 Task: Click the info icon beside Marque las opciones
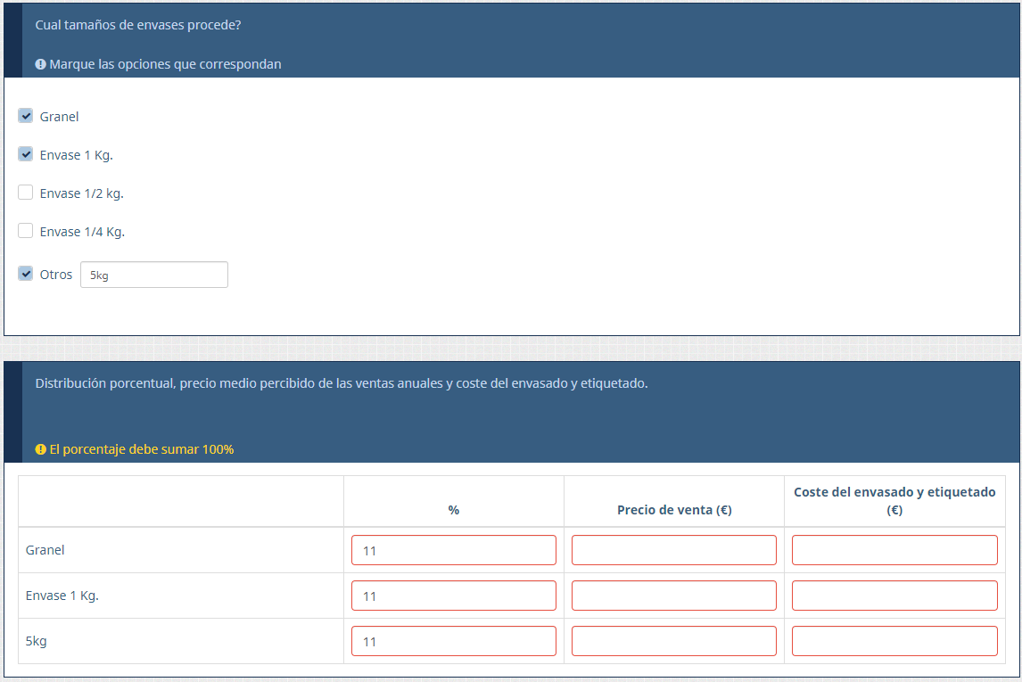40,64
